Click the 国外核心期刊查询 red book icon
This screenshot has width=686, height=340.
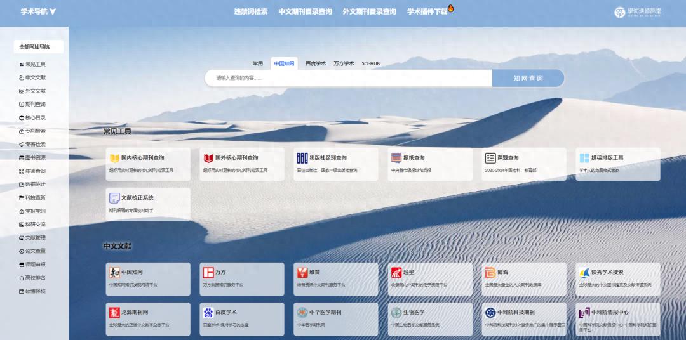coord(208,158)
